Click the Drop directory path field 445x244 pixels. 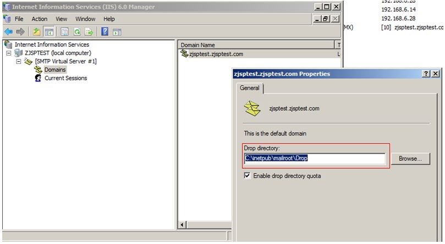pos(315,158)
